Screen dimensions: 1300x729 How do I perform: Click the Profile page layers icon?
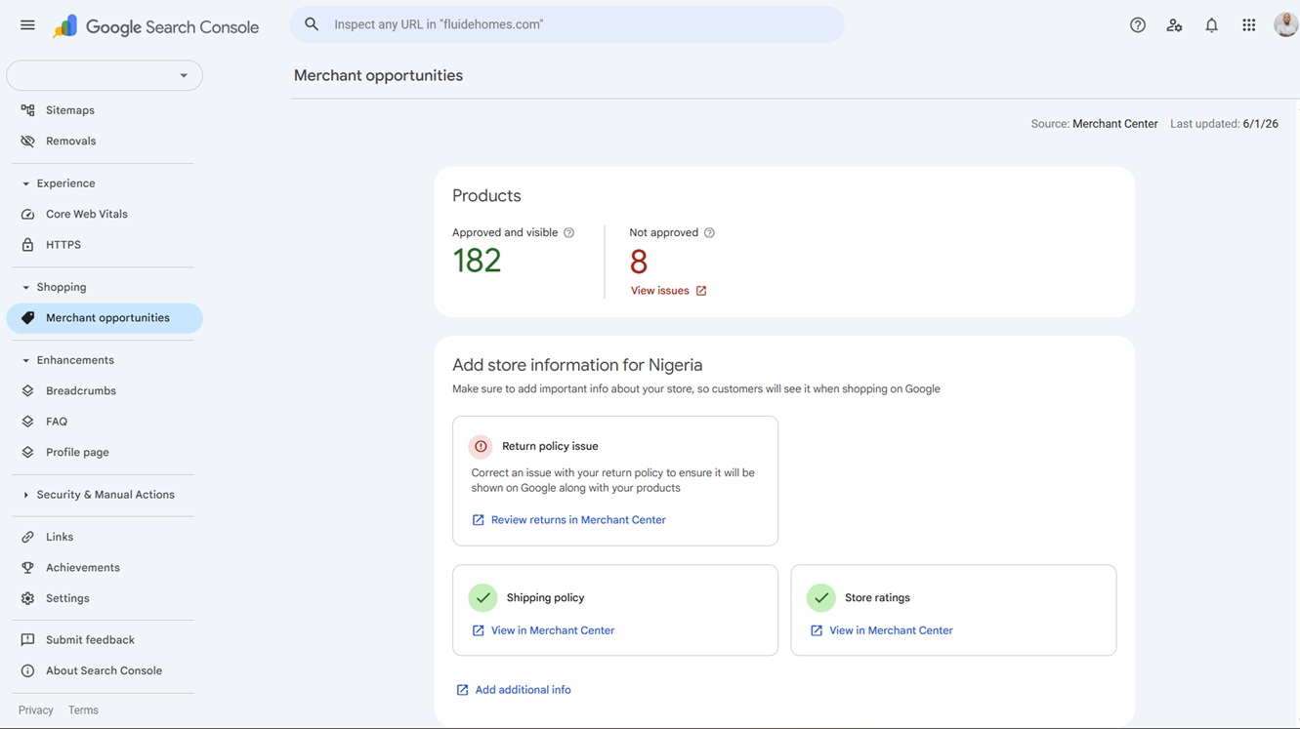pyautogui.click(x=27, y=453)
